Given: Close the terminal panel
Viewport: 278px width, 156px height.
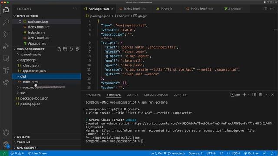Looking at the screenshot, I should (x=273, y=94).
